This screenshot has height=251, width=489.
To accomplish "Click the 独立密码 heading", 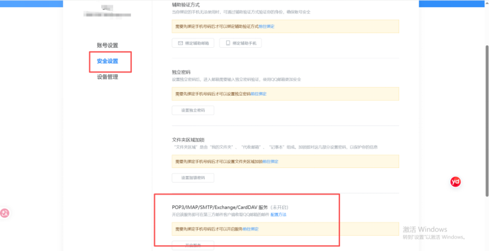I will pyautogui.click(x=181, y=72).
